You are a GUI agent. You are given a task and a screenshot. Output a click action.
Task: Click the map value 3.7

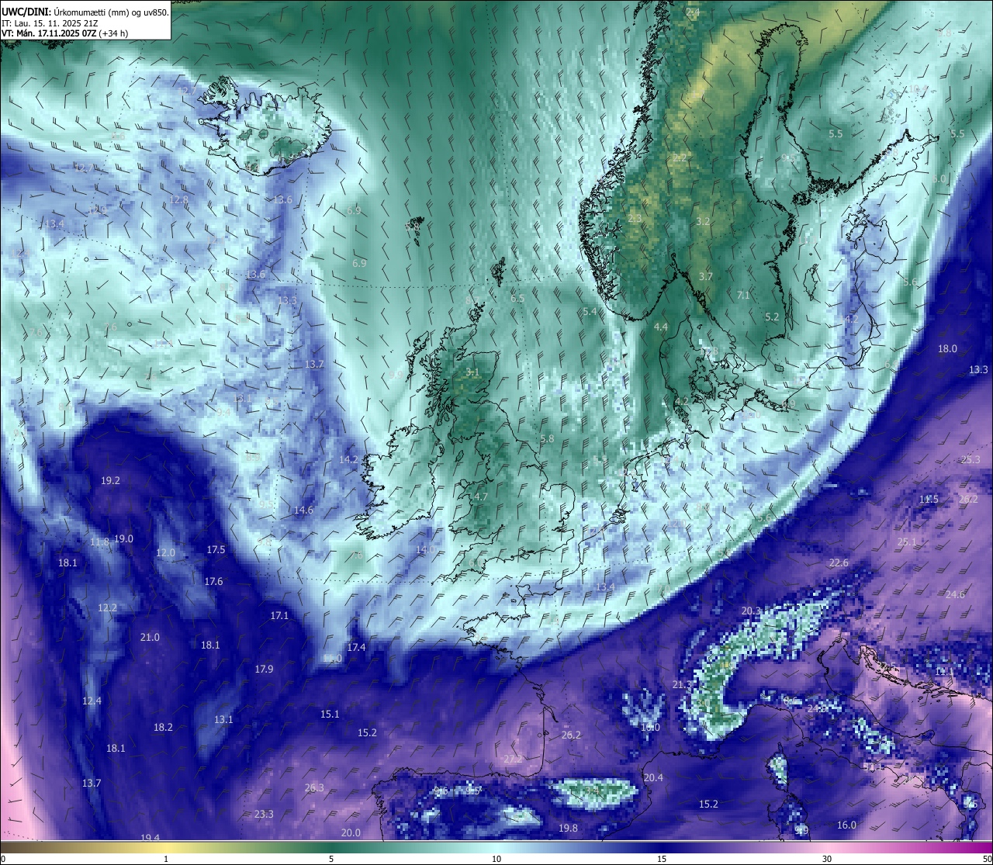click(x=705, y=277)
